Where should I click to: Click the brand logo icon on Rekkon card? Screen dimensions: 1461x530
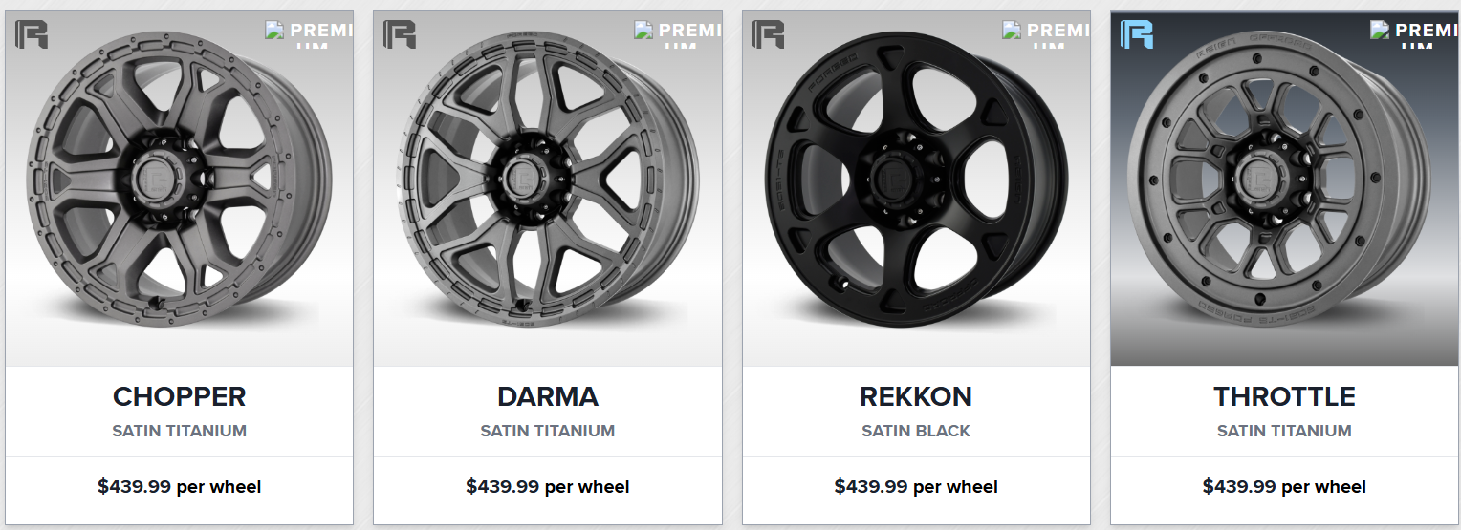point(768,34)
